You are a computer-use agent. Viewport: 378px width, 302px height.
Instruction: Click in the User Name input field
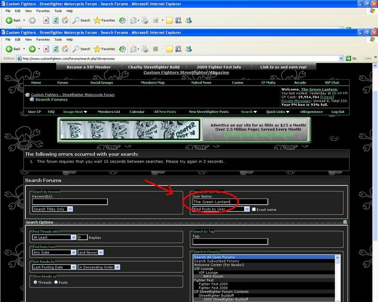[230, 202]
